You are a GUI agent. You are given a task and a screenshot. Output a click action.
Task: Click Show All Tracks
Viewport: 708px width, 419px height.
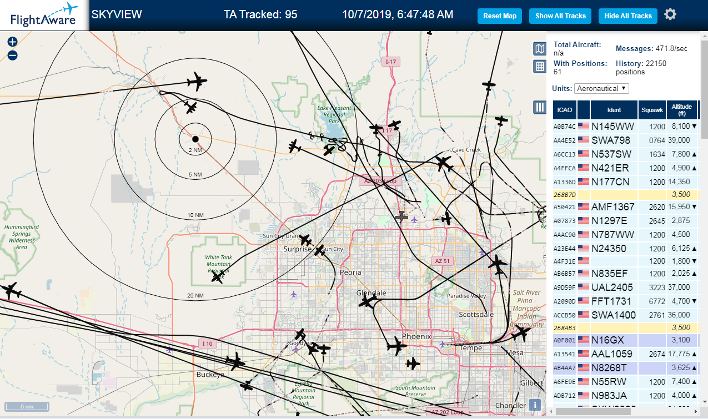click(560, 16)
